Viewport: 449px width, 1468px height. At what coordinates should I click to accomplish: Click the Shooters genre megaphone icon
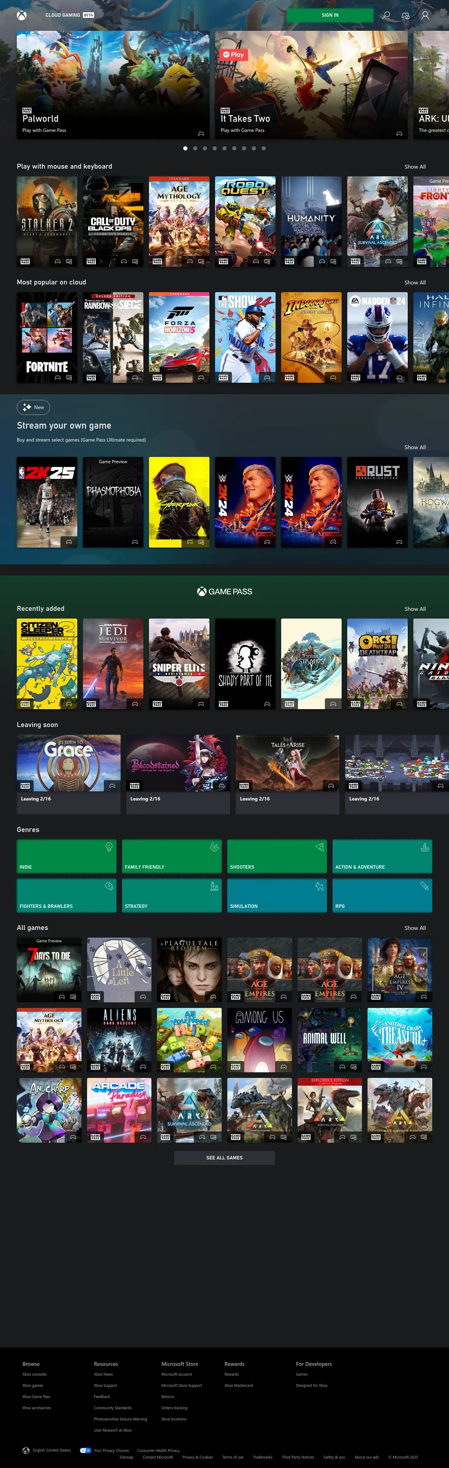[x=320, y=847]
